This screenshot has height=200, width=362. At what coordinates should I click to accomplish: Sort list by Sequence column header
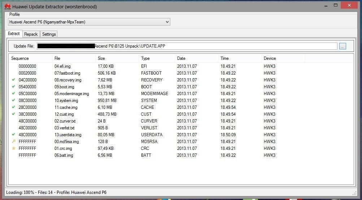[30, 58]
